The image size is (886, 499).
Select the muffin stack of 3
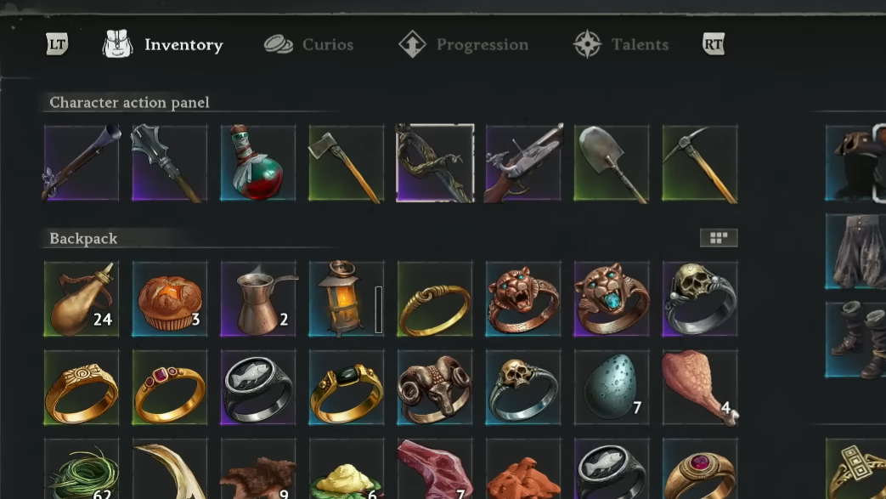point(170,298)
